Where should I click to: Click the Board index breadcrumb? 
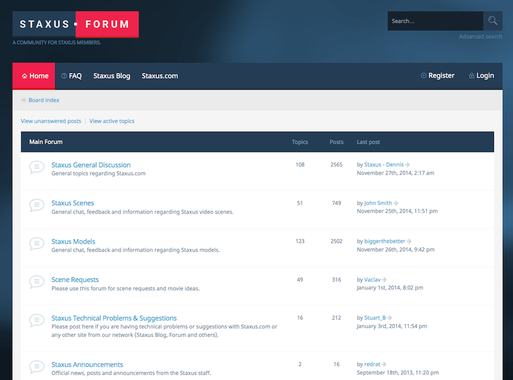(x=44, y=100)
